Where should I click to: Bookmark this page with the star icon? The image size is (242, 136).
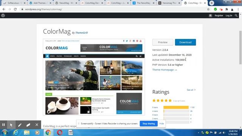[x=208, y=9]
